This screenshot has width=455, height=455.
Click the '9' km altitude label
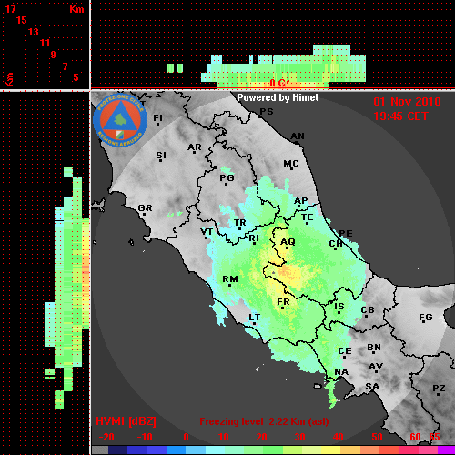(x=54, y=55)
